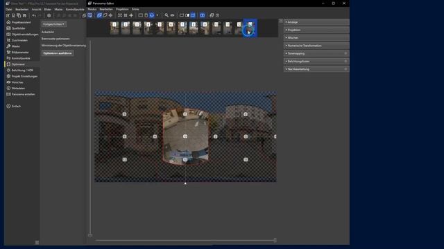
Task: Open Projekt Einstellungen in the sidebar
Action: click(22, 76)
